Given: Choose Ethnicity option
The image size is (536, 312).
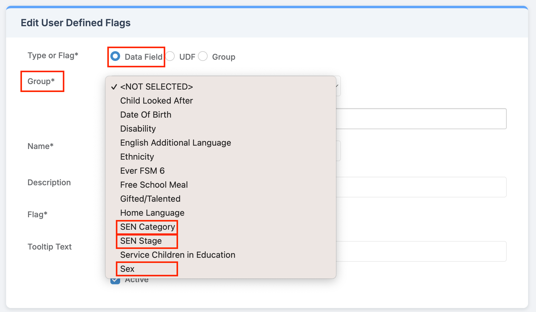Looking at the screenshot, I should pos(221,157).
